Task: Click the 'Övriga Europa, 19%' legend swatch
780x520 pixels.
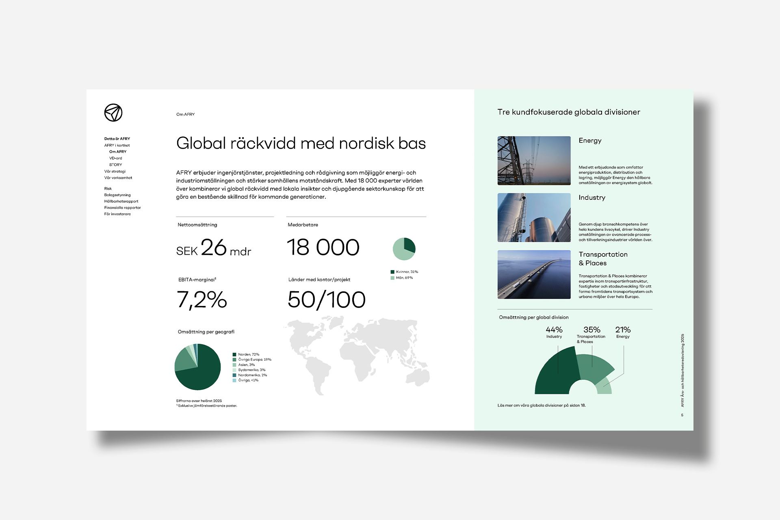Action: pos(234,360)
